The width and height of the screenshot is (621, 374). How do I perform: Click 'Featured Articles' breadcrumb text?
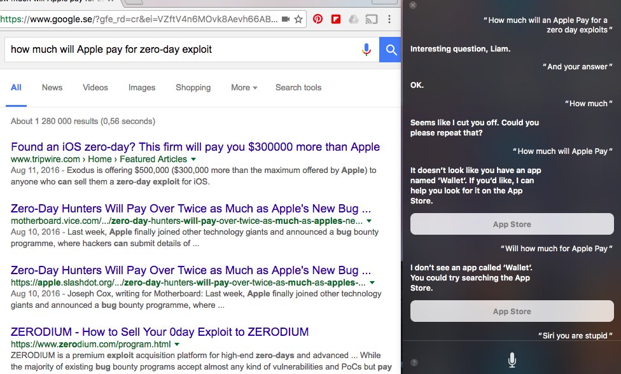click(153, 159)
